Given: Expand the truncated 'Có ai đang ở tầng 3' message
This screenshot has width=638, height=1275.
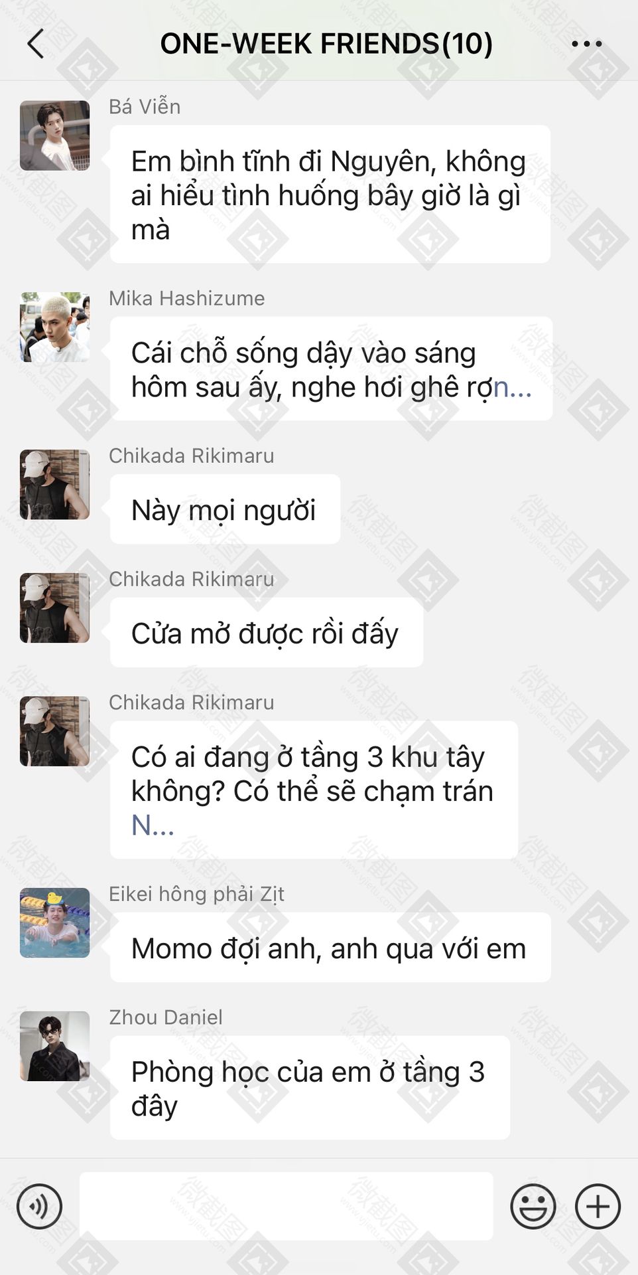Looking at the screenshot, I should click(153, 825).
